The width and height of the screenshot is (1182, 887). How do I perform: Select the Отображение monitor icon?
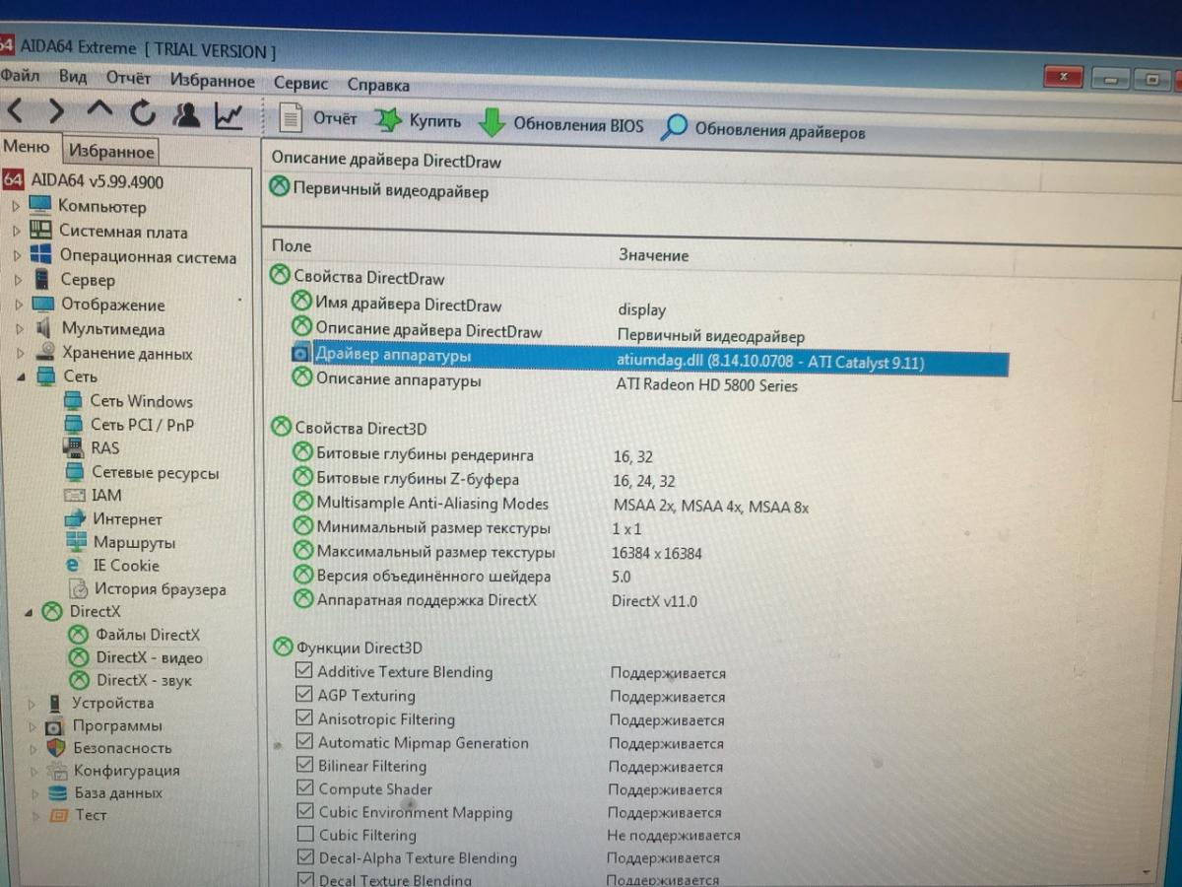pos(42,304)
